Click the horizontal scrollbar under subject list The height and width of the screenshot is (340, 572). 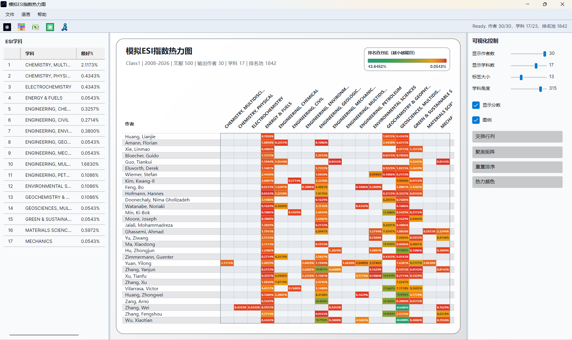tap(44, 335)
